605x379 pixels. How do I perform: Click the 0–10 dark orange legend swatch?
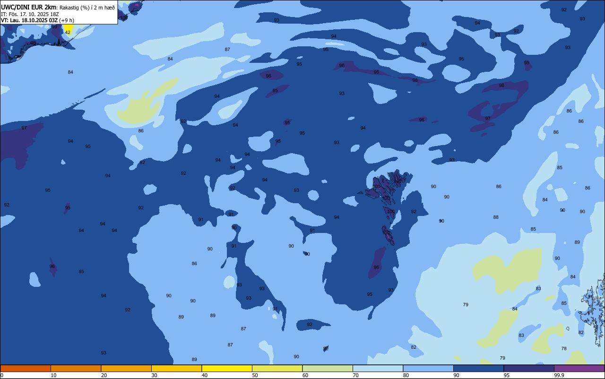coord(26,368)
